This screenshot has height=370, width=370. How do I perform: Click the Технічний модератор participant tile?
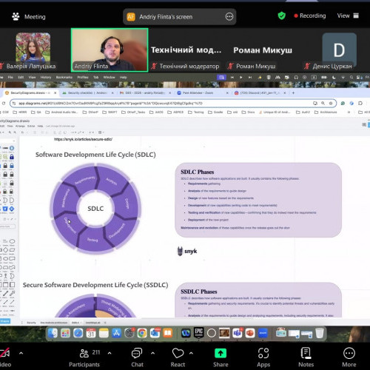tap(186, 50)
